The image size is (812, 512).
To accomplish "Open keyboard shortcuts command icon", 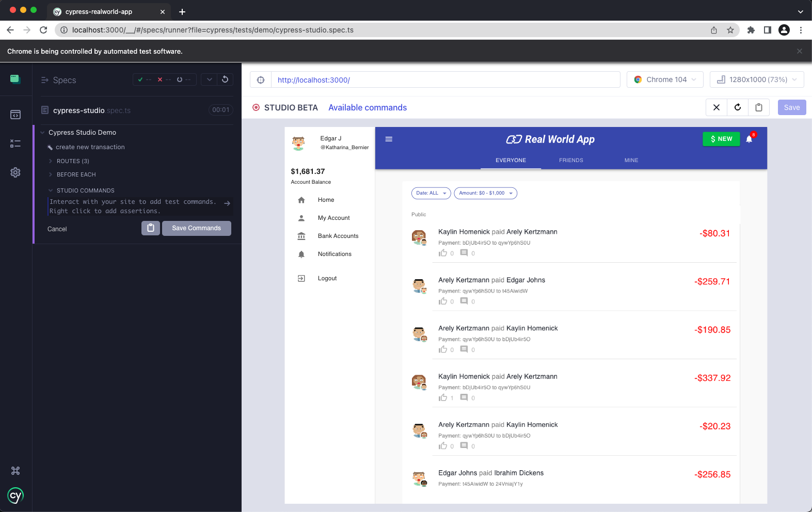I will [x=15, y=471].
